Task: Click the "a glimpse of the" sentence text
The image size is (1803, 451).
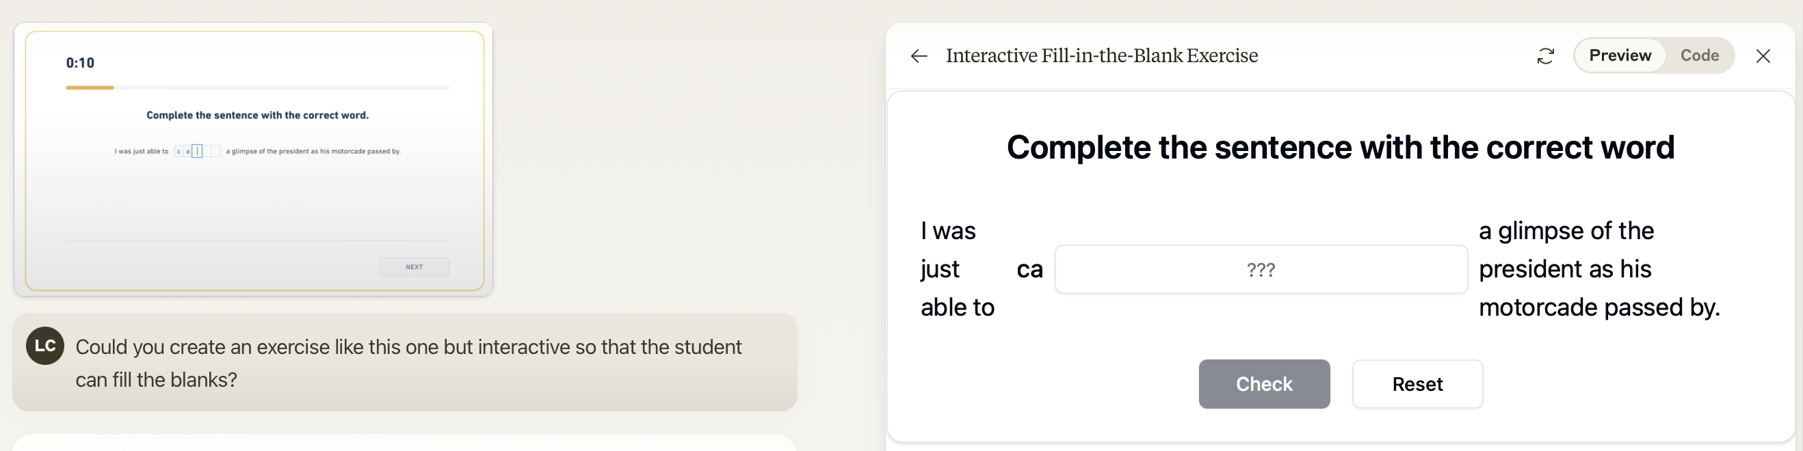Action: [1566, 231]
